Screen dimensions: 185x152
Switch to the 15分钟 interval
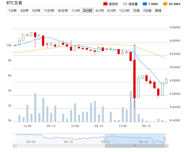pos(49,11)
